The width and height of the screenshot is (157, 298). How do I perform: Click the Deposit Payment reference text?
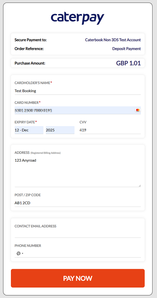point(127,49)
